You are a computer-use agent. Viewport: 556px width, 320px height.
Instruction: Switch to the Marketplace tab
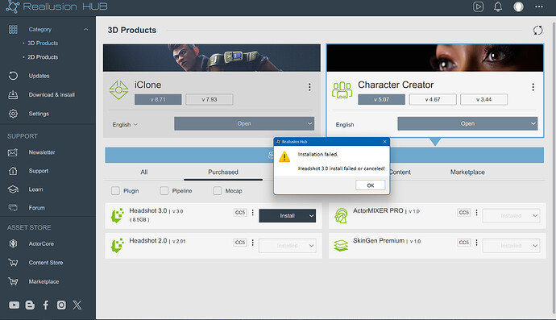467,172
